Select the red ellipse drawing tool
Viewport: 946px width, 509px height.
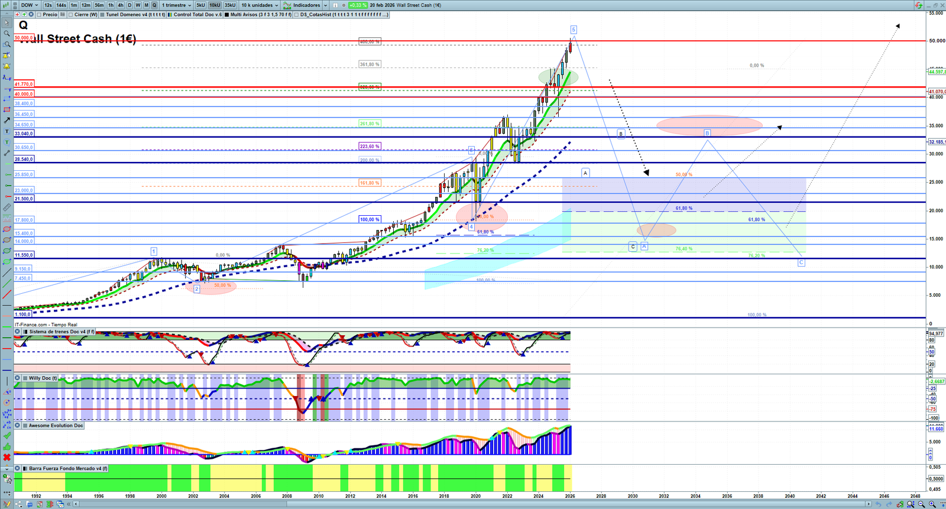point(7,229)
